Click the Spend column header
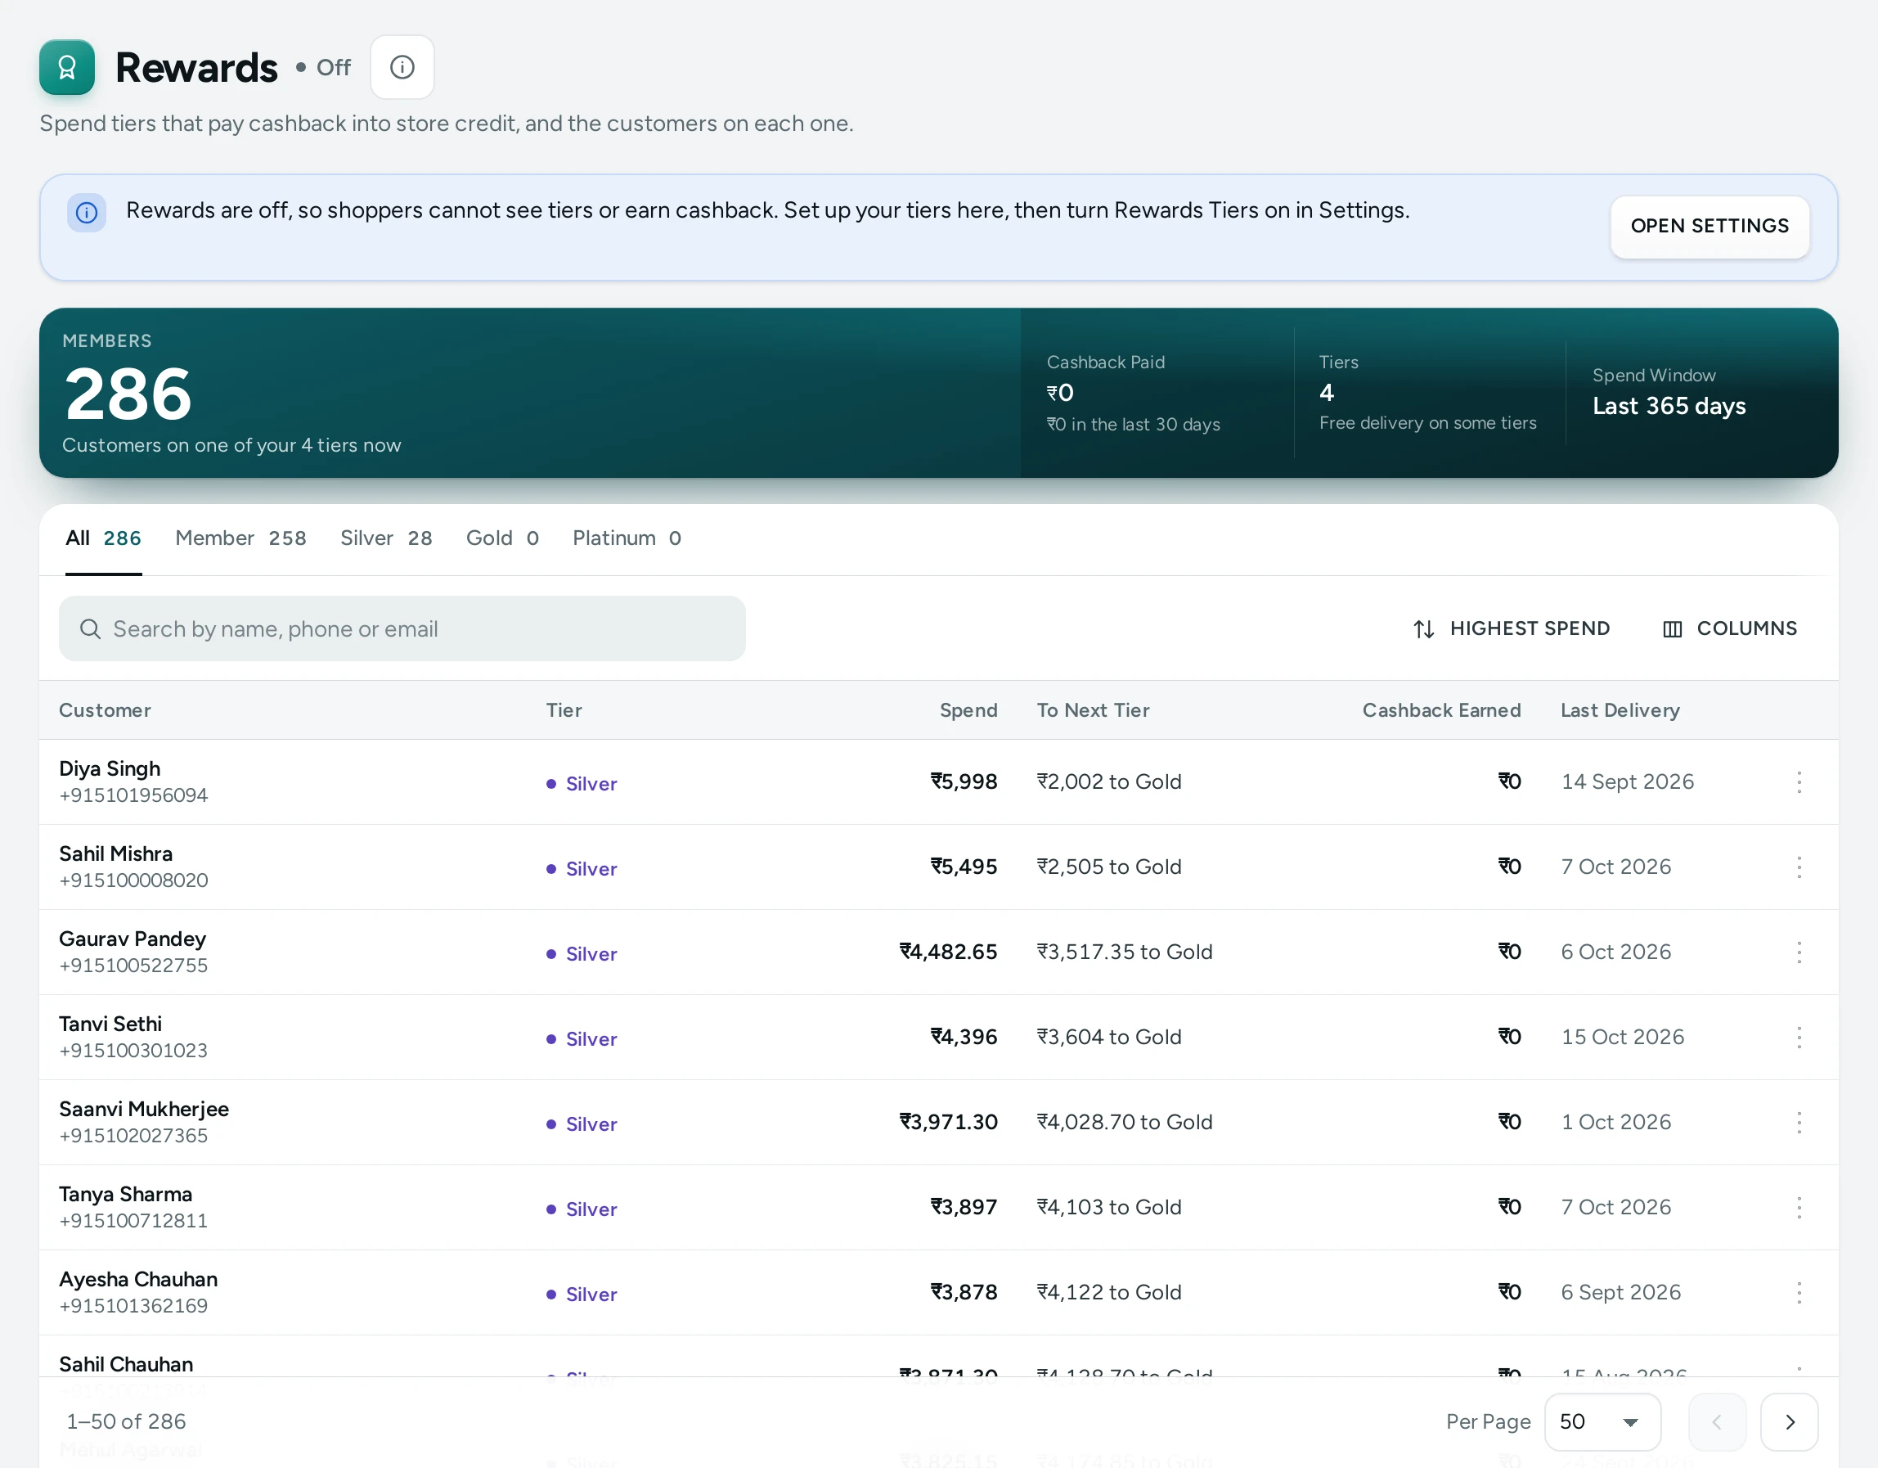The width and height of the screenshot is (1878, 1468). pyautogui.click(x=968, y=711)
